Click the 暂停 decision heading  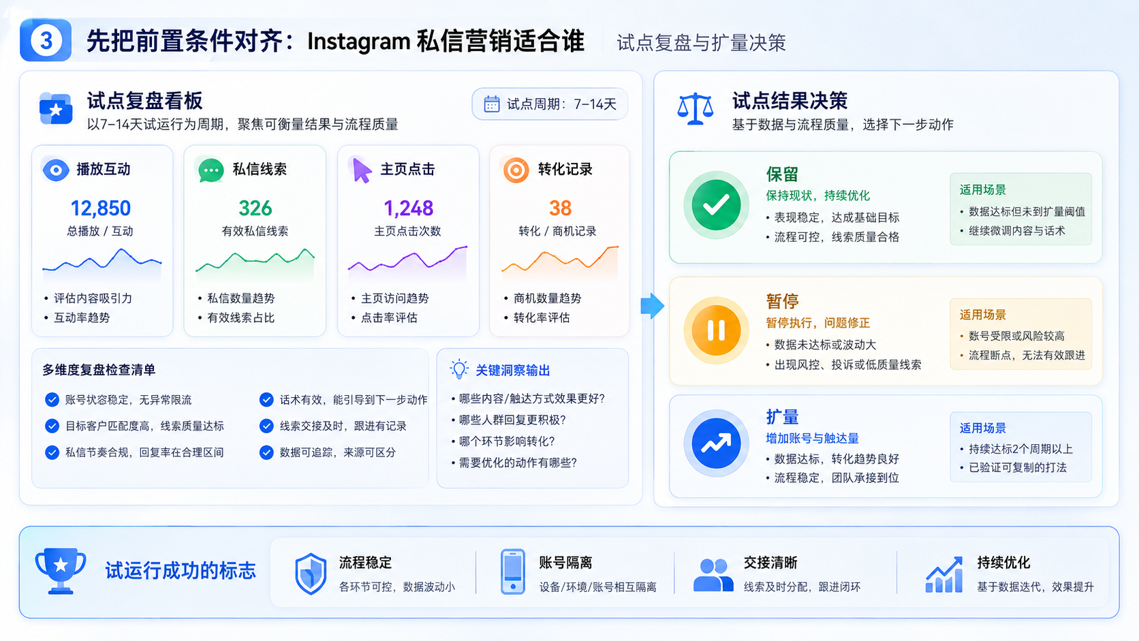click(782, 301)
